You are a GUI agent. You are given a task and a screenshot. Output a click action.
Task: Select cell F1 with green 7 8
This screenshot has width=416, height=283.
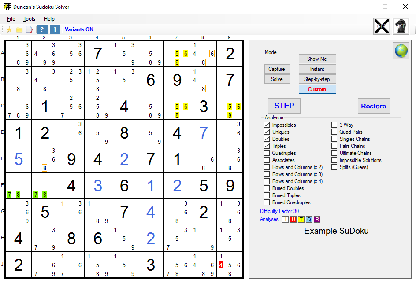(19, 185)
